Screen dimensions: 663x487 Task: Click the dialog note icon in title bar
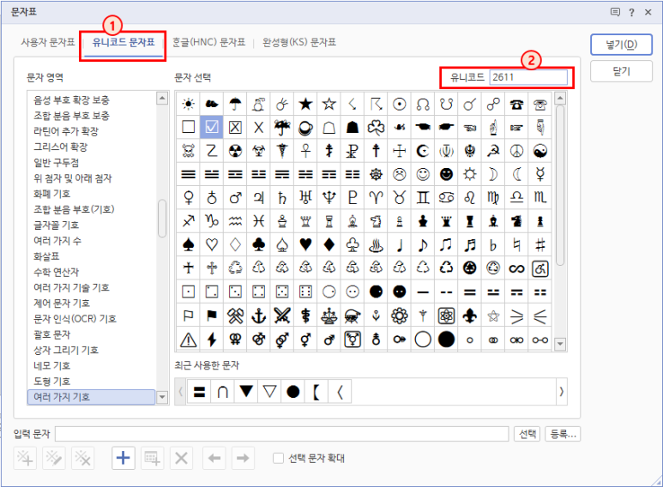pos(615,12)
